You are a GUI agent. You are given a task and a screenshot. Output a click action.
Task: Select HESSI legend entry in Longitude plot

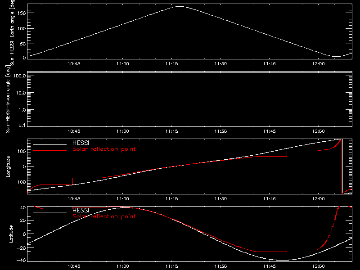[x=81, y=143]
